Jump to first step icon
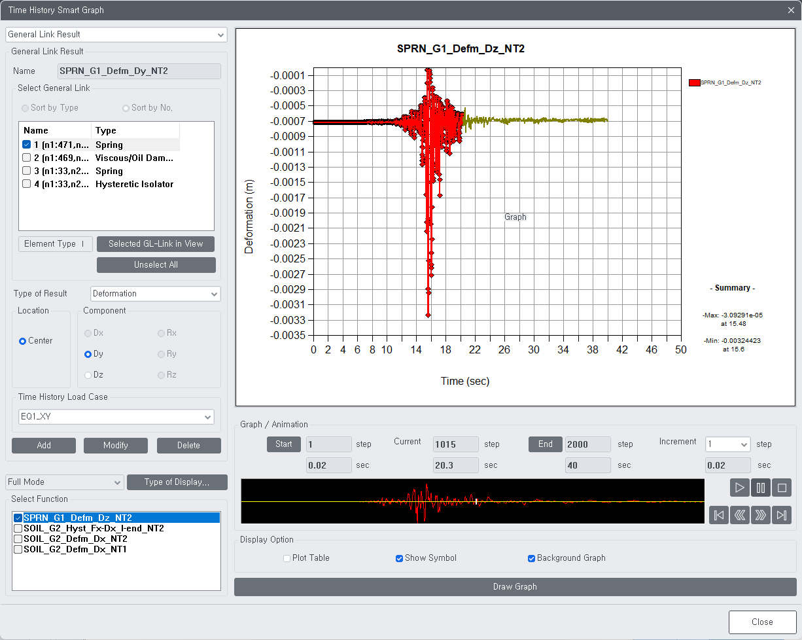 click(719, 515)
